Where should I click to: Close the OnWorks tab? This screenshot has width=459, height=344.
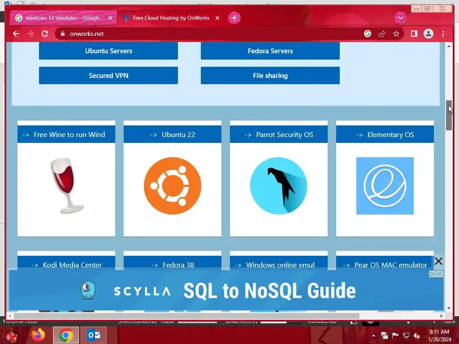[217, 18]
